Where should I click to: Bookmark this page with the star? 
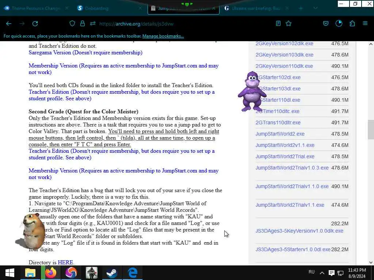click(289, 24)
